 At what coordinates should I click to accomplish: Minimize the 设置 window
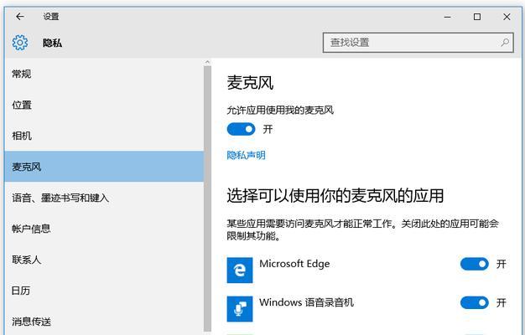(447, 17)
